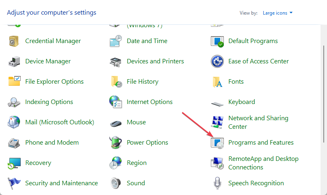
Task: Open the Recovery monitor icon
Action: pyautogui.click(x=14, y=163)
